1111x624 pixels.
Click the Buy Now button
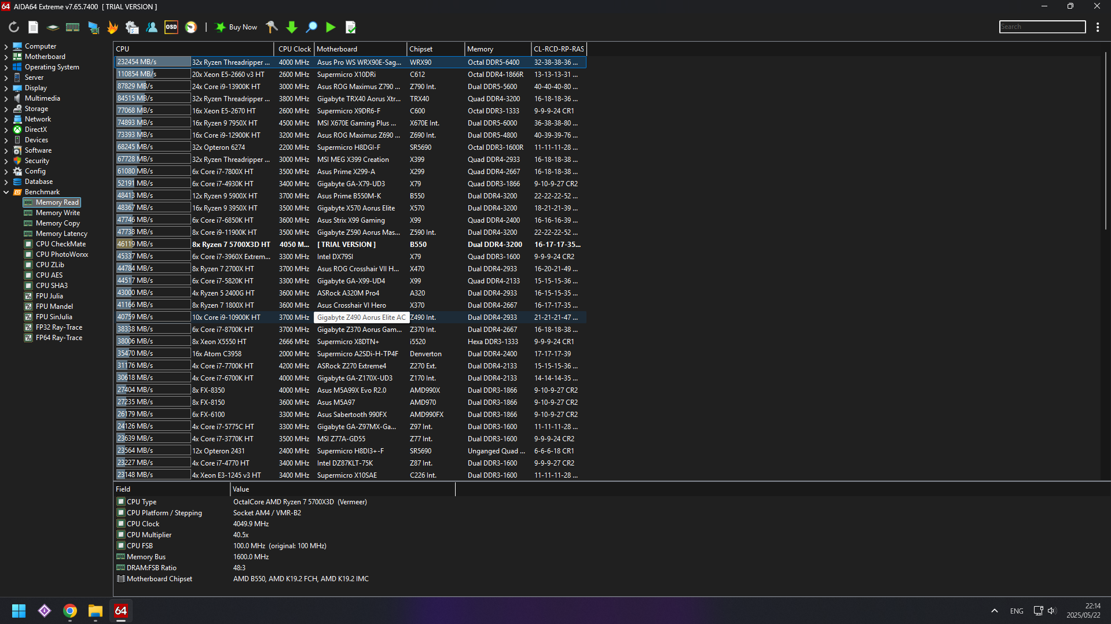tap(236, 27)
